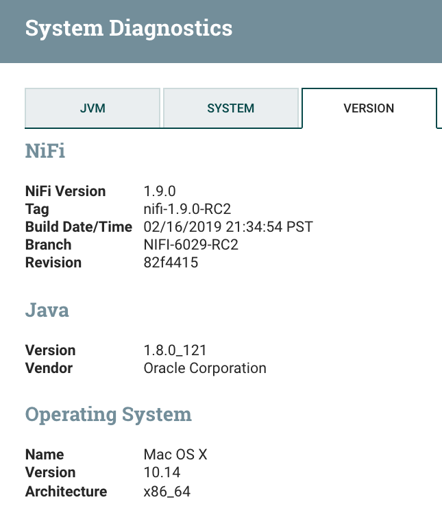Screen dimensions: 442x528
Task: Click the NiFi section heading
Action: (x=45, y=151)
